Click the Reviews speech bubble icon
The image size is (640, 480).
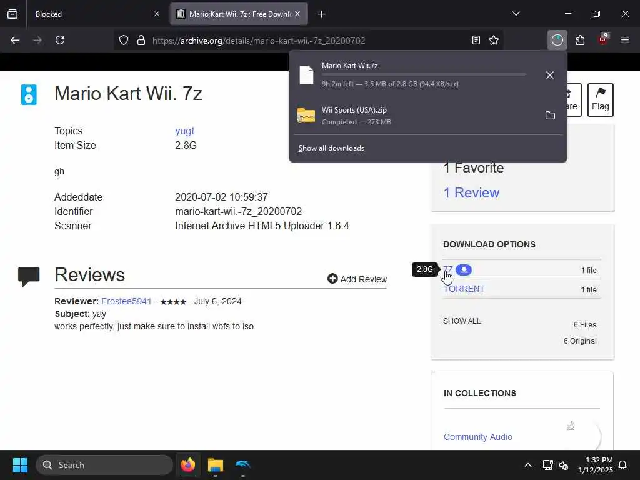point(29,277)
